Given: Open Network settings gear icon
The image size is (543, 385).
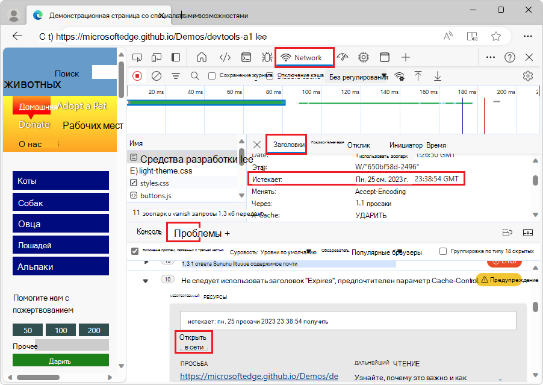Looking at the screenshot, I should (x=528, y=76).
